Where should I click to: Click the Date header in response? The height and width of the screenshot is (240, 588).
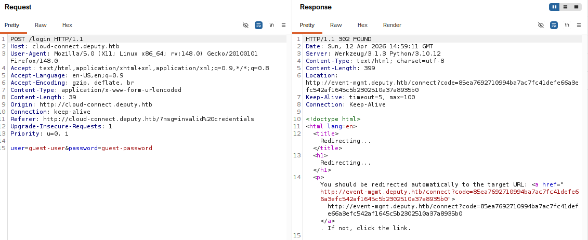369,46
